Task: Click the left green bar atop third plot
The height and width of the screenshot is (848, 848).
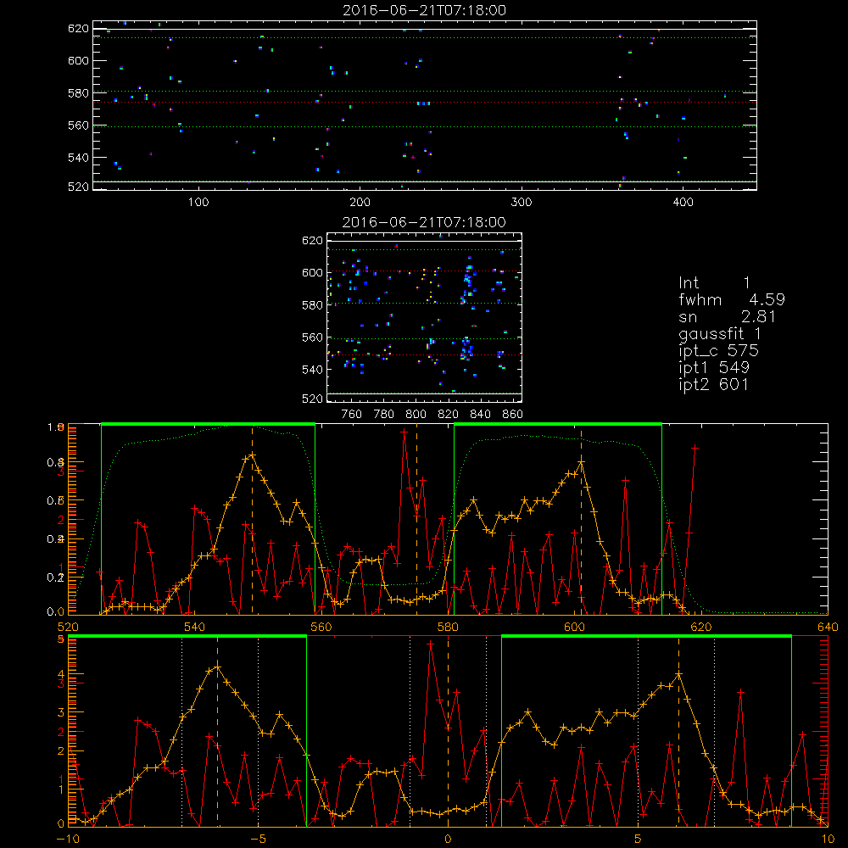Action: (209, 424)
